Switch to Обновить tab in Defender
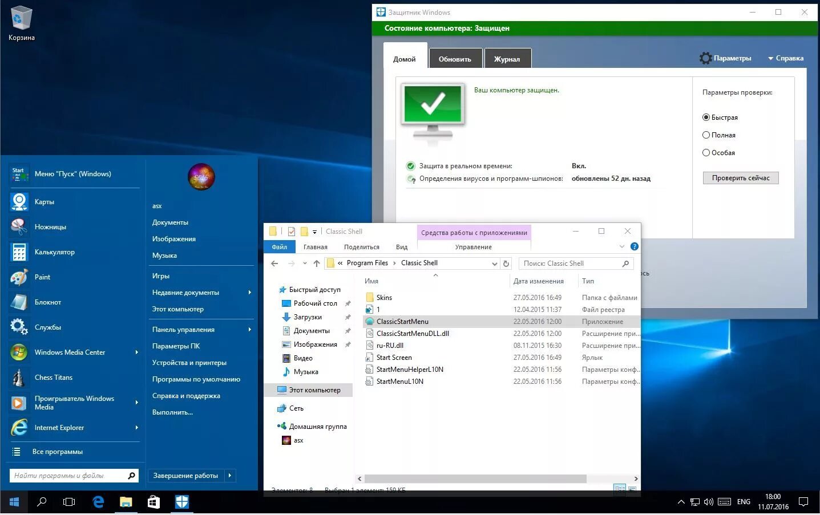The width and height of the screenshot is (820, 515). (x=455, y=59)
